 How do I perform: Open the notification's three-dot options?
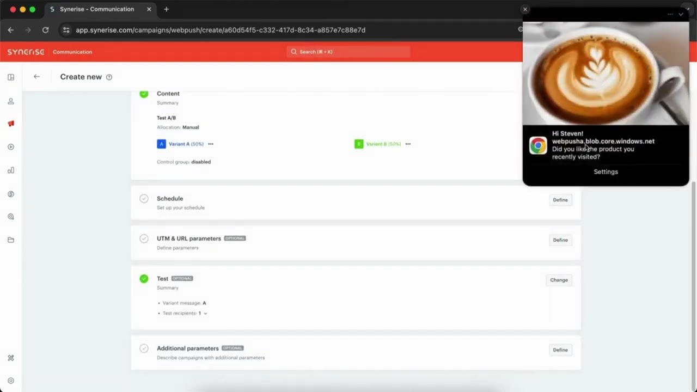pos(670,14)
